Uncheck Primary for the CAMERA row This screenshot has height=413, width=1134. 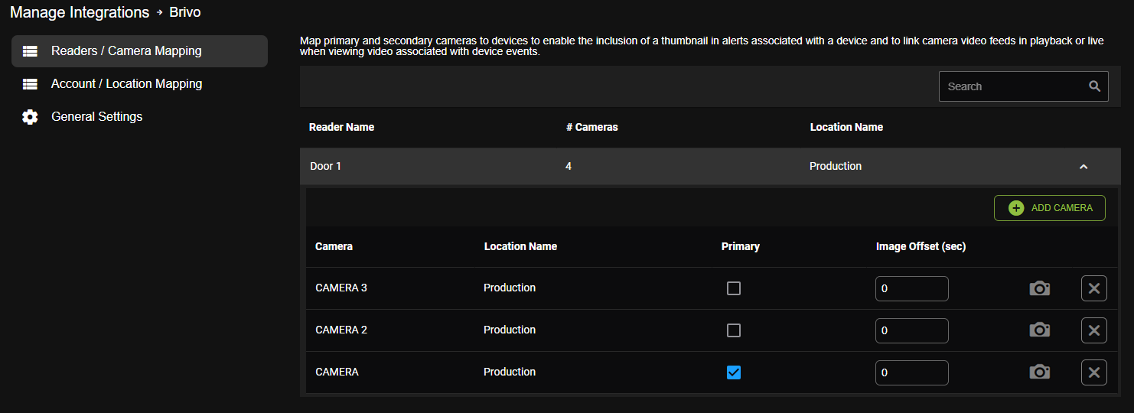[734, 372]
